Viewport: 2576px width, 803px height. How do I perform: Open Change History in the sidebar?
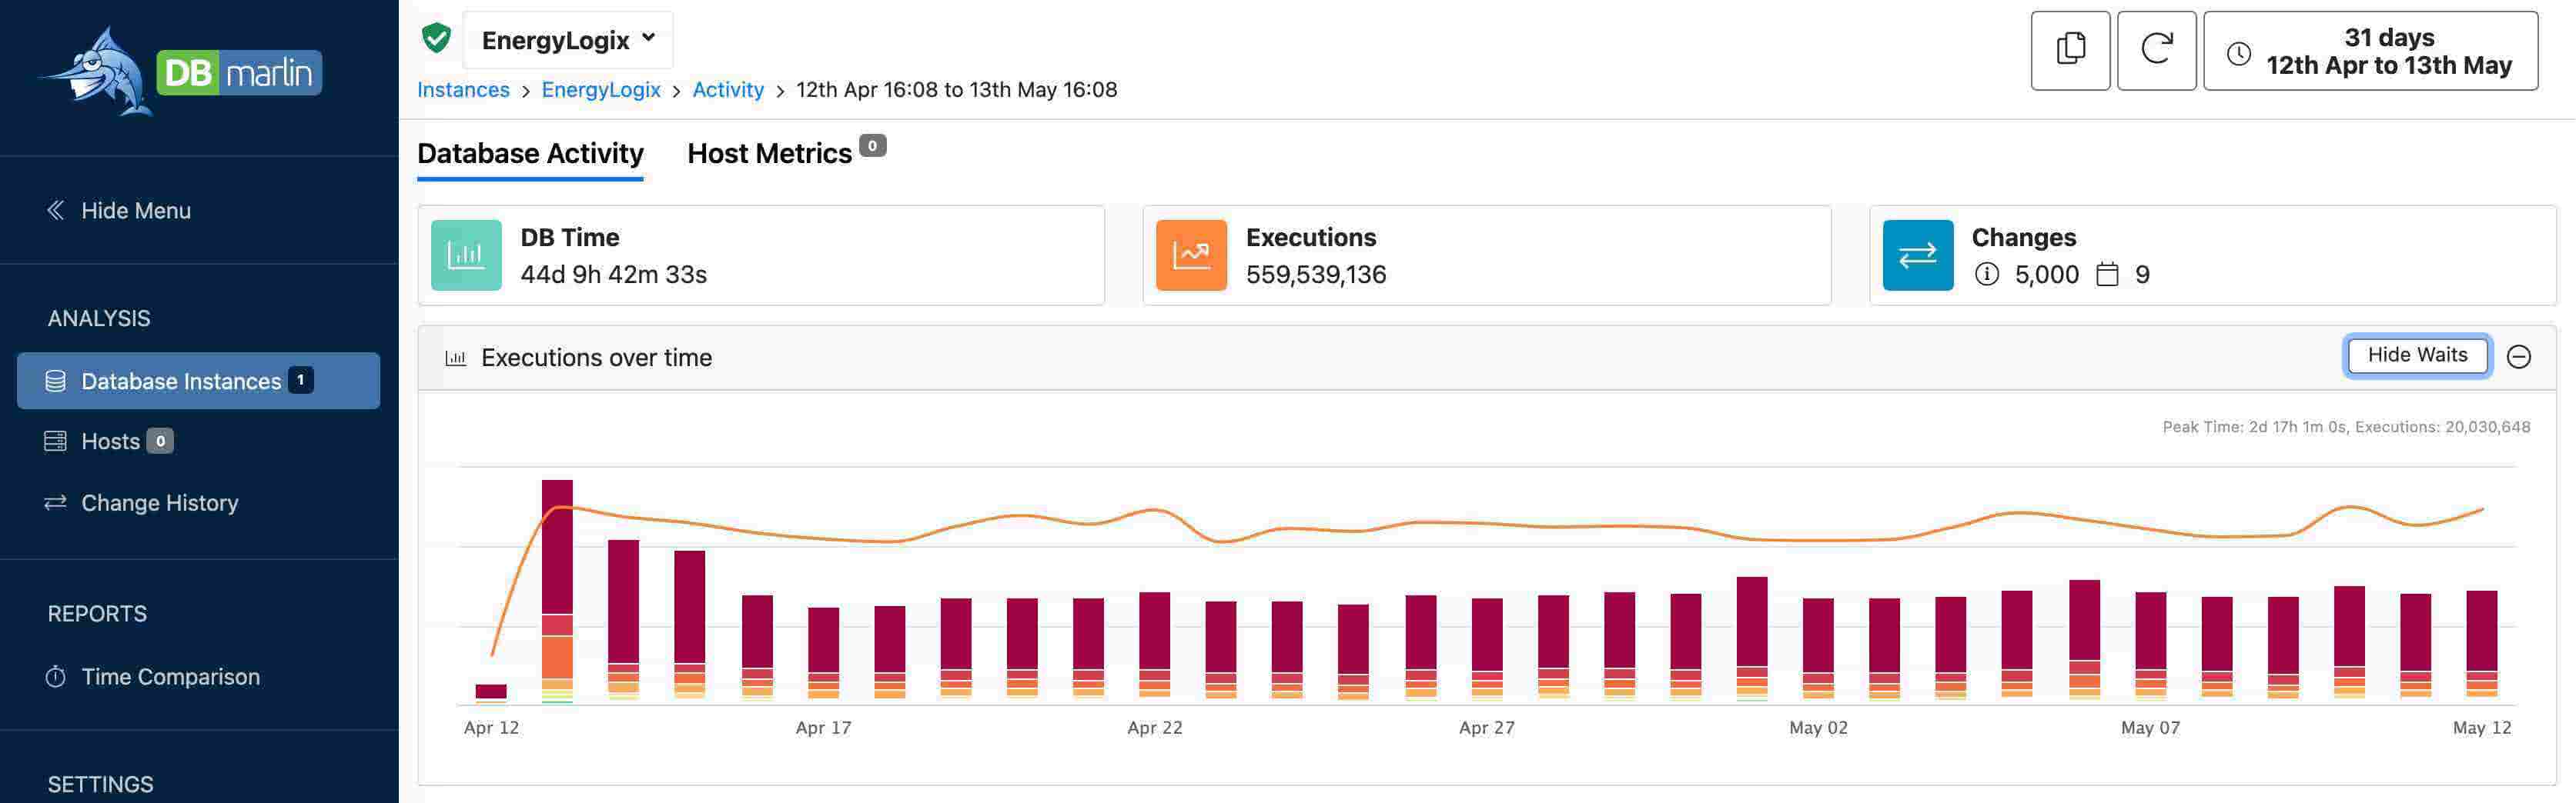point(159,502)
